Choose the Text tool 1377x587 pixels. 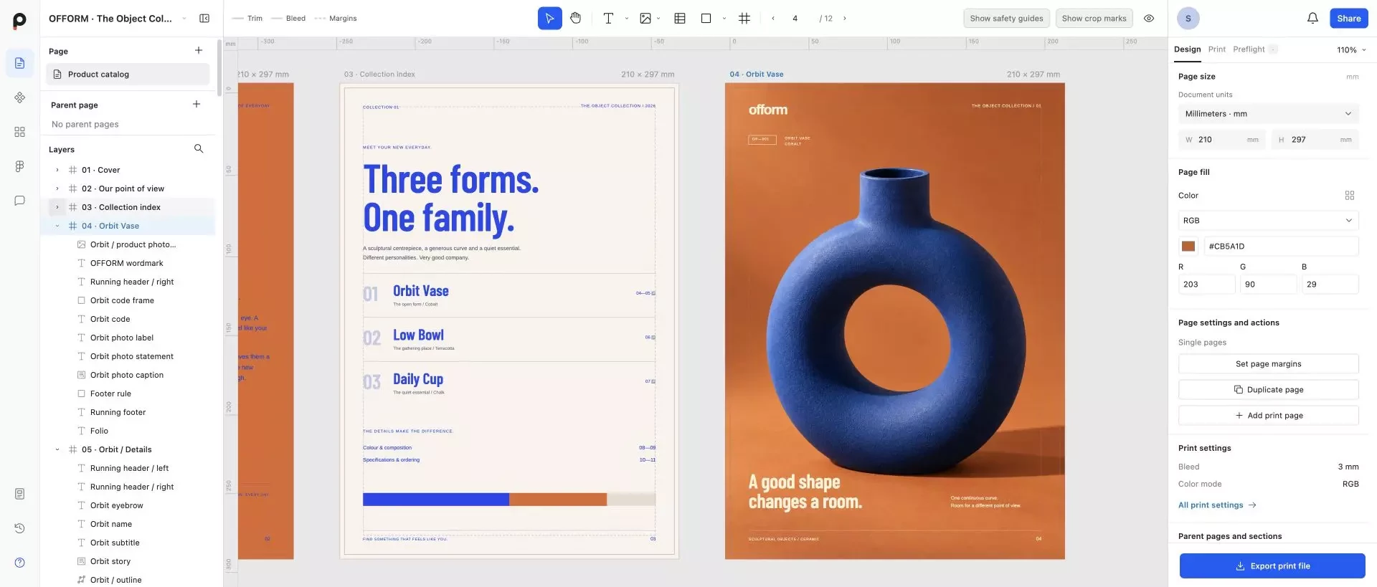tap(608, 19)
